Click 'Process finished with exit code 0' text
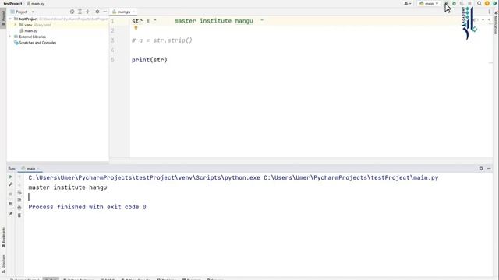 [87, 207]
